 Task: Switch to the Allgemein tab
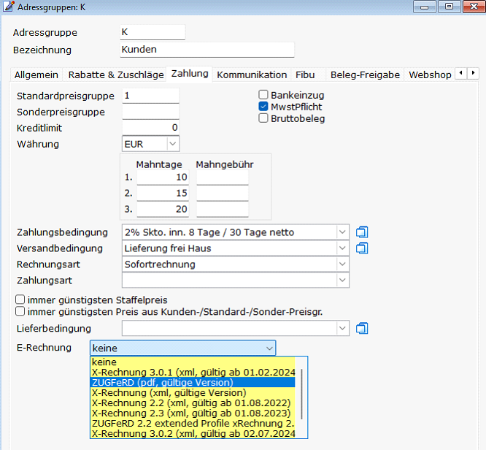pyautogui.click(x=37, y=75)
